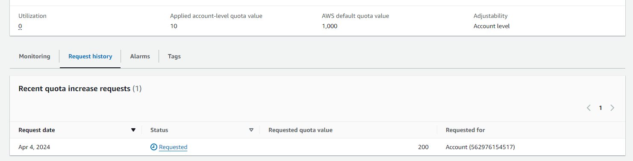633x161 pixels.
Task: Click the pending clock icon beside Requested
Action: 154,147
